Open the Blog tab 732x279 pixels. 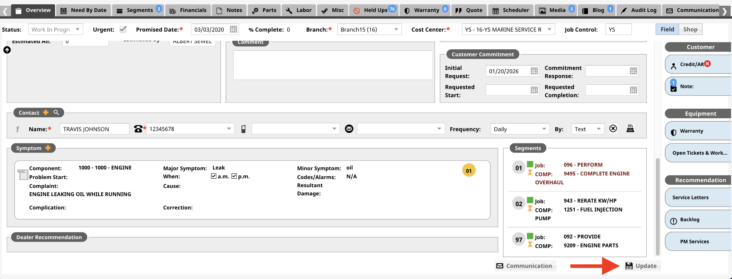597,10
